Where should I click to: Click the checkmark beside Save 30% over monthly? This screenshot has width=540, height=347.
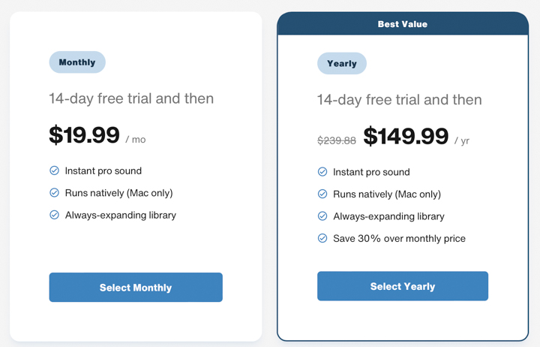(x=322, y=238)
